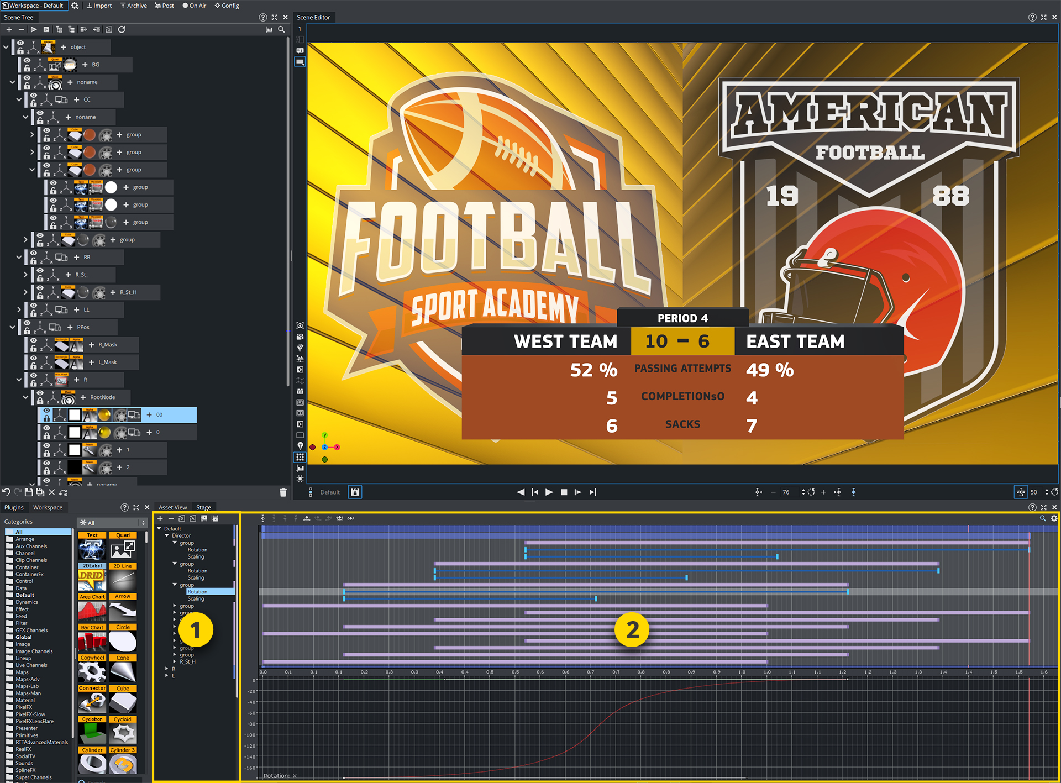
Task: Click the light bulb icon in Scene Editor sidebar
Action: click(300, 446)
